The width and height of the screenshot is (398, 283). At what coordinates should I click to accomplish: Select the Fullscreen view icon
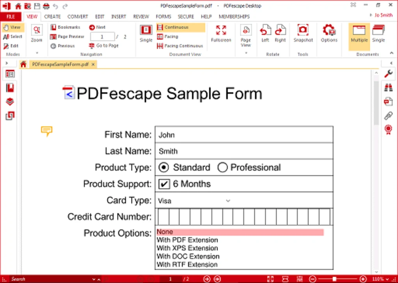221,34
